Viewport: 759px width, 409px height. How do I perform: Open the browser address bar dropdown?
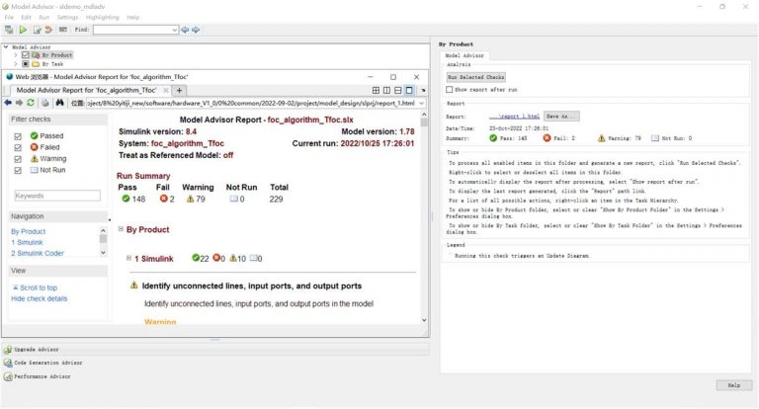(421, 103)
